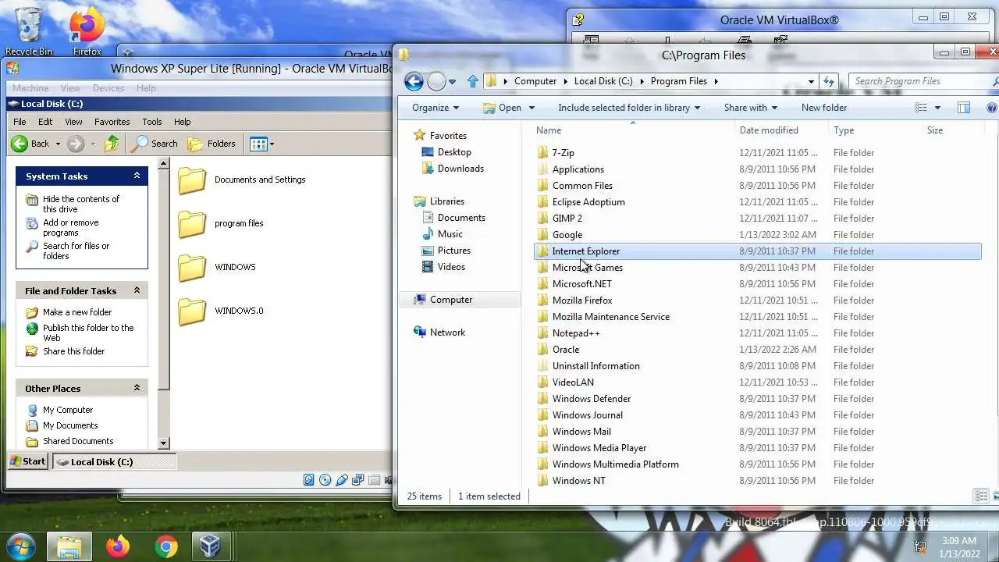This screenshot has height=562, width=999.
Task: Click the address bar refresh button
Action: (829, 81)
